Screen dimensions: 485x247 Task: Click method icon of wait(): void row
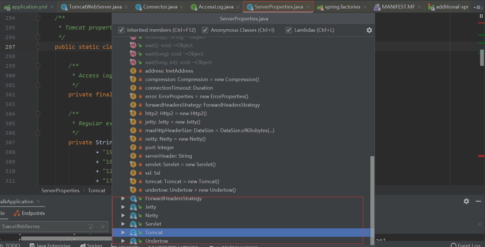click(133, 45)
